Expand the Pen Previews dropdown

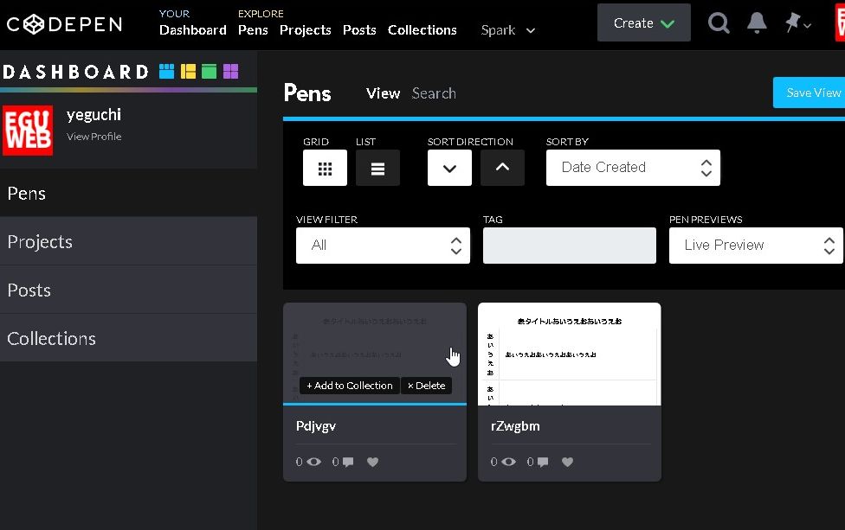pos(755,246)
